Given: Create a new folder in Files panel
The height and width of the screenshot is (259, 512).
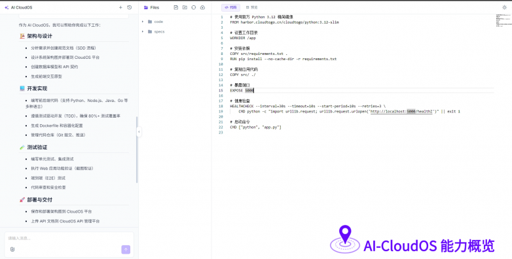Looking at the screenshot, I should click(x=185, y=7).
